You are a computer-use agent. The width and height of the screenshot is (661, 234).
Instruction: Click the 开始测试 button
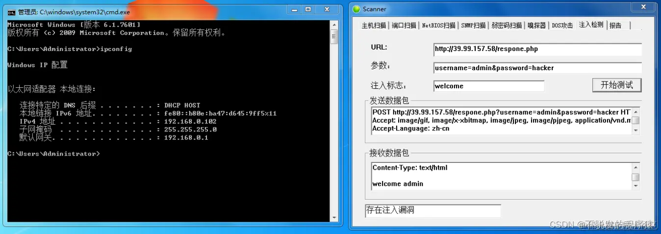pyautogui.click(x=617, y=85)
